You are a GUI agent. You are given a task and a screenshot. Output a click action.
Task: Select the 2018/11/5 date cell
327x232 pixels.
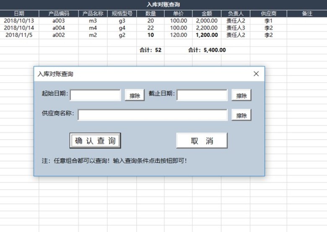19,35
